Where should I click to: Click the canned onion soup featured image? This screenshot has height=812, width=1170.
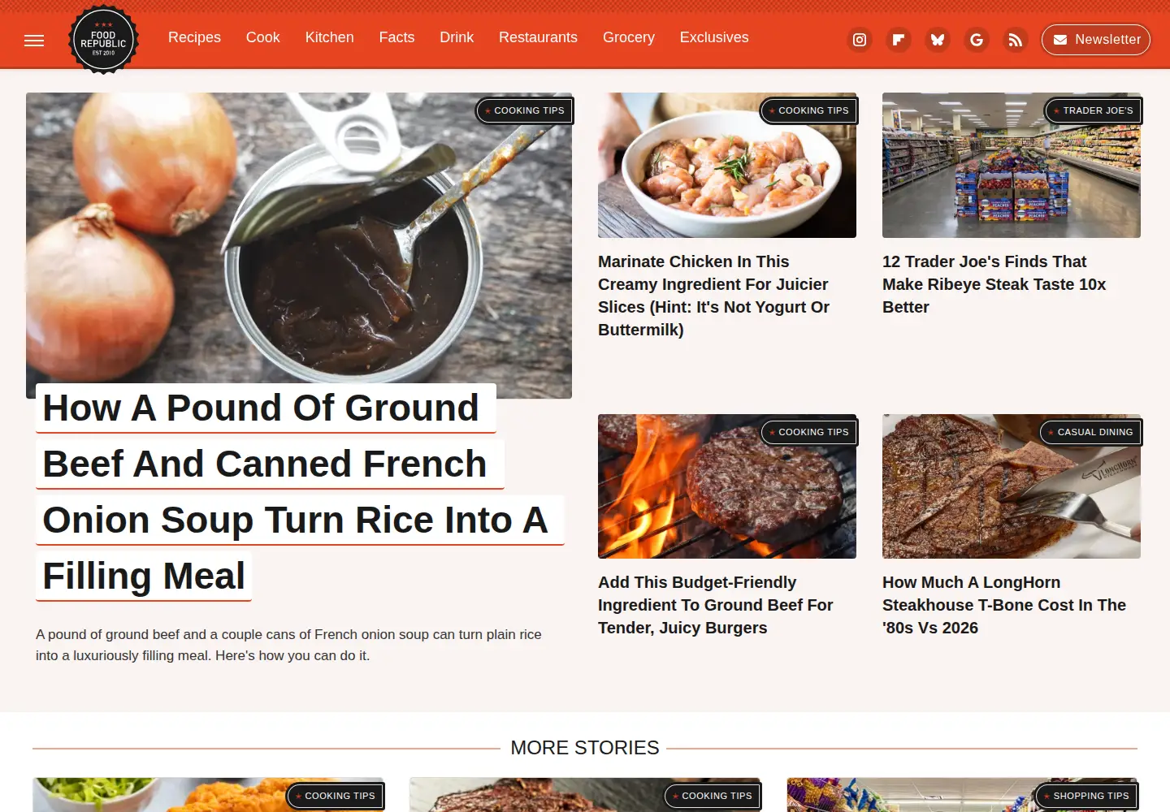tap(299, 244)
